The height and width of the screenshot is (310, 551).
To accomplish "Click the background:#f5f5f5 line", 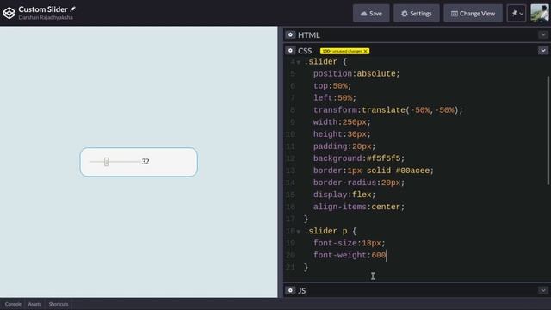I will 359,158.
